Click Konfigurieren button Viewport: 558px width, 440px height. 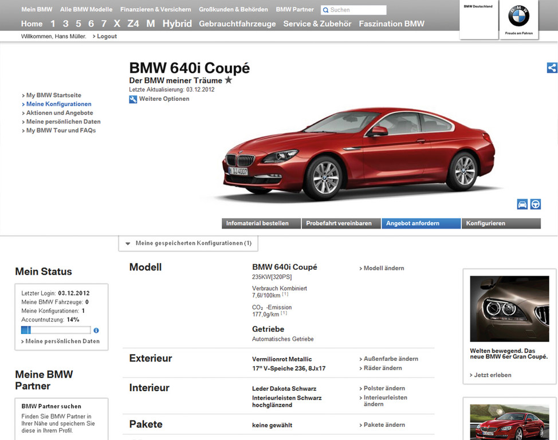(501, 223)
